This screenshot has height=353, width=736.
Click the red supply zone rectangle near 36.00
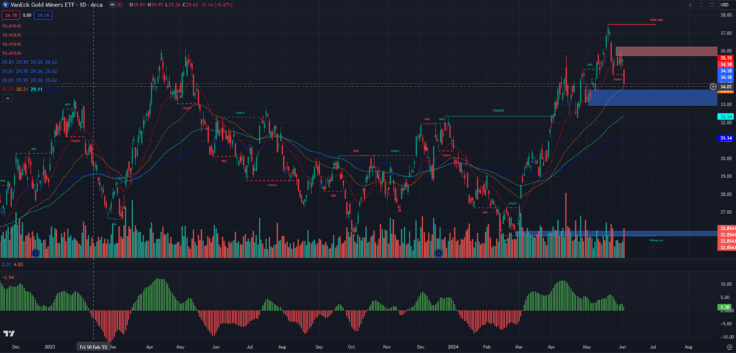tap(667, 51)
